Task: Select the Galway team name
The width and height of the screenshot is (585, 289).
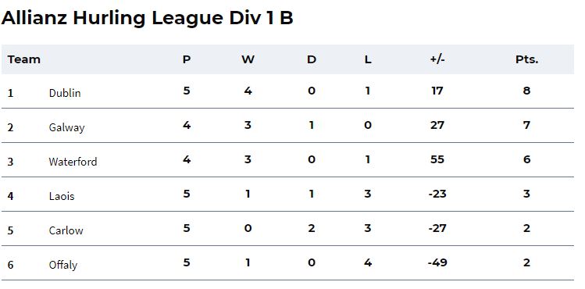Action: 67,127
